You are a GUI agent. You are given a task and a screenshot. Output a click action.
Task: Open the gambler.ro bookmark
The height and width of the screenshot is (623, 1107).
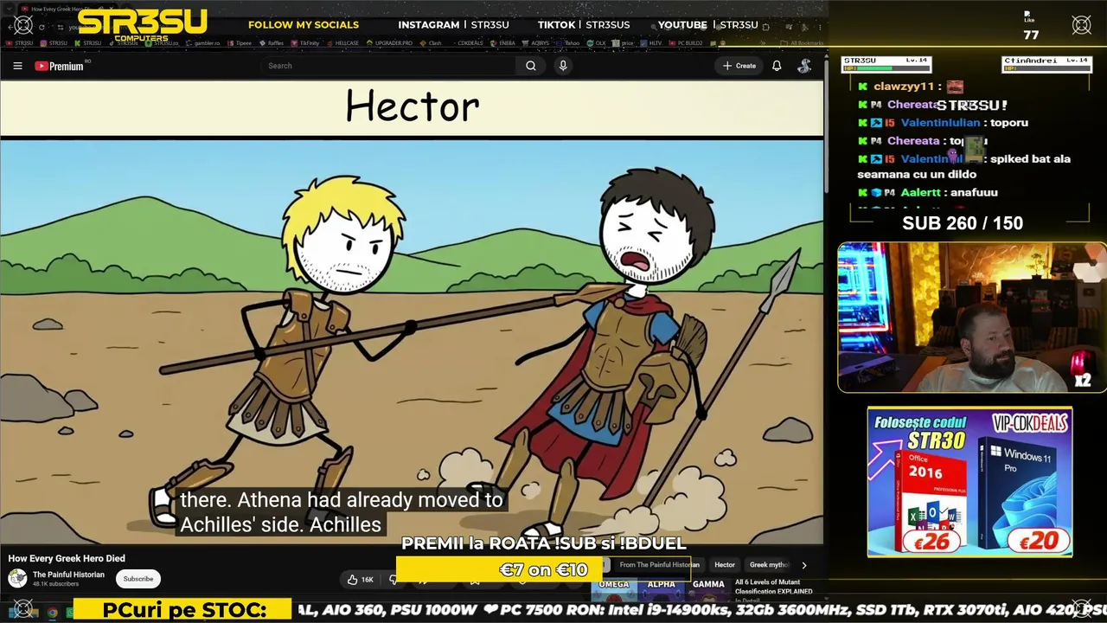click(204, 43)
